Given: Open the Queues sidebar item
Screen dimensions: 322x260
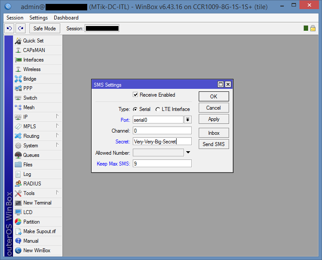Looking at the screenshot, I should tap(31, 155).
